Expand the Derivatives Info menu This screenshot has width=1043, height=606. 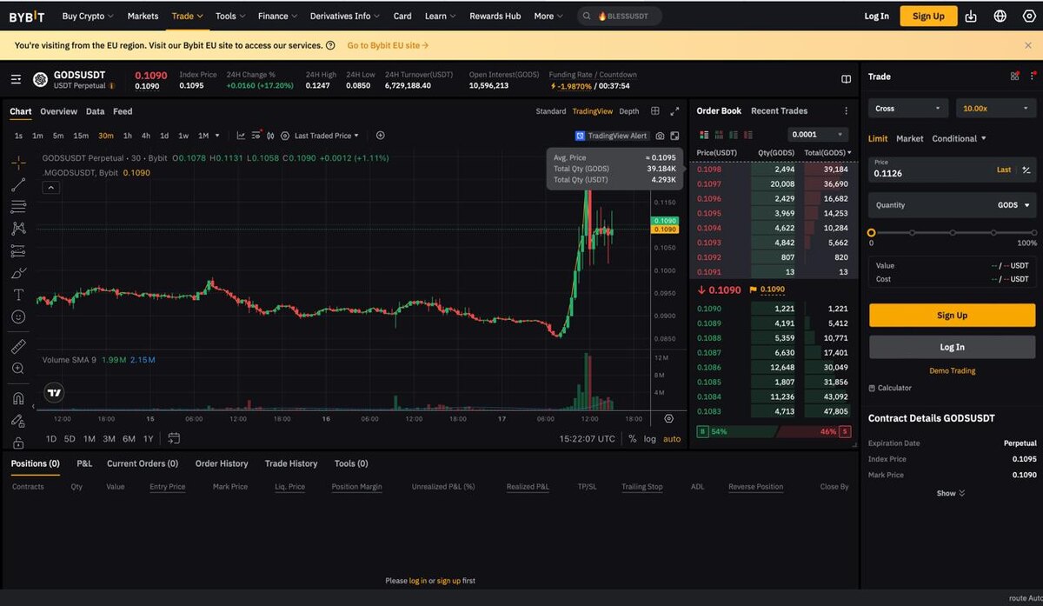coord(345,16)
